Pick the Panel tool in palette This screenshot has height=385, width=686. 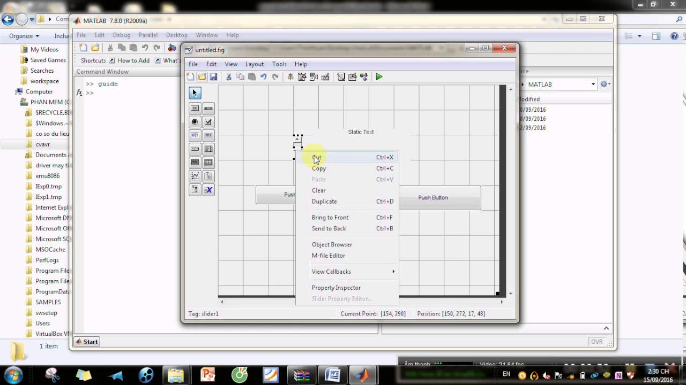(208, 176)
